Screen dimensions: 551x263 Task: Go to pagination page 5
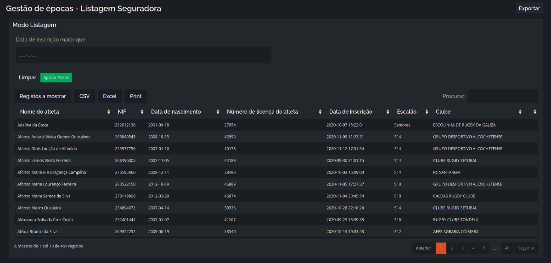pos(484,248)
